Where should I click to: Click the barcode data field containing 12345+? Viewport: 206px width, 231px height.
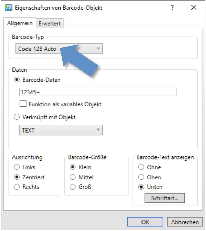98,92
